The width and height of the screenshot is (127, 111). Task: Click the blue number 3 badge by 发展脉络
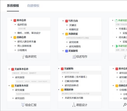click(x=67, y=51)
